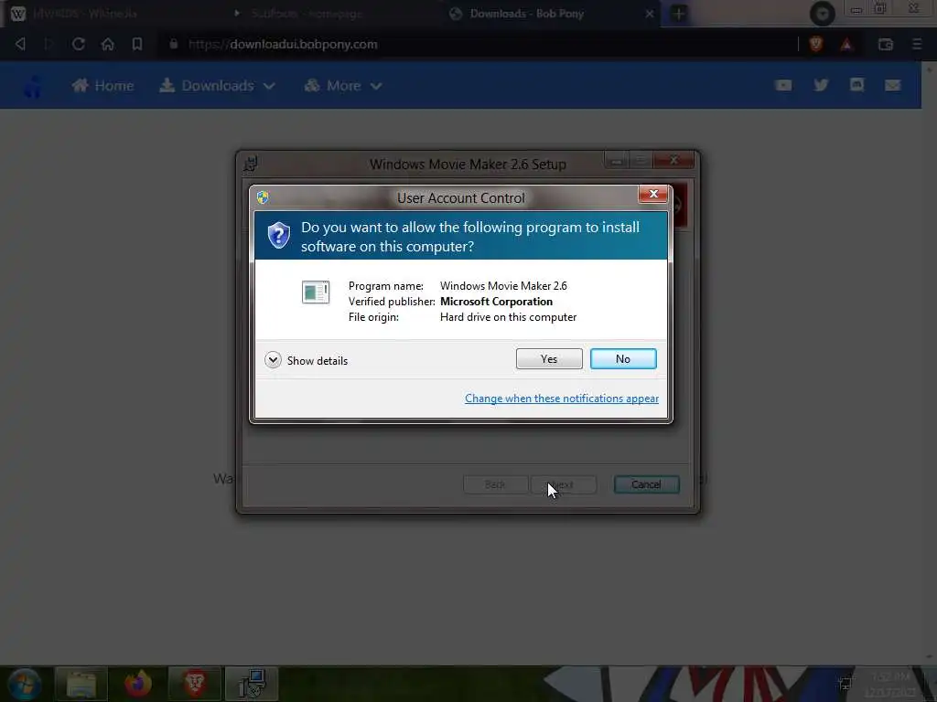937x702 pixels.
Task: Open the YouTube icon in site header
Action: coord(783,85)
